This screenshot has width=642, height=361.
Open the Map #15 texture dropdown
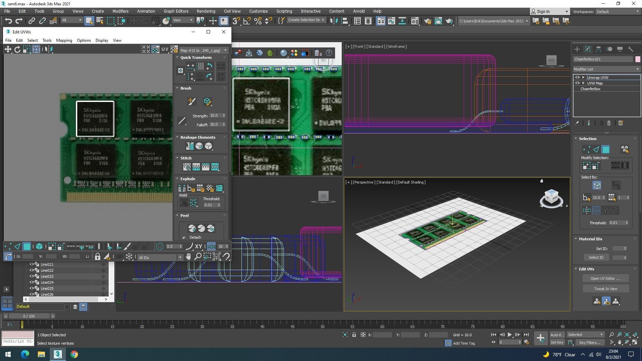[x=203, y=50]
